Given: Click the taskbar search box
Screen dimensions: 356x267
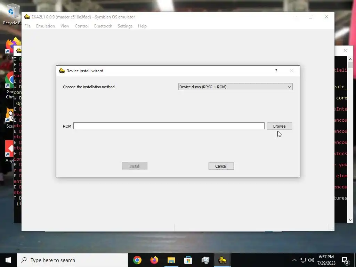Looking at the screenshot, I should [72, 260].
